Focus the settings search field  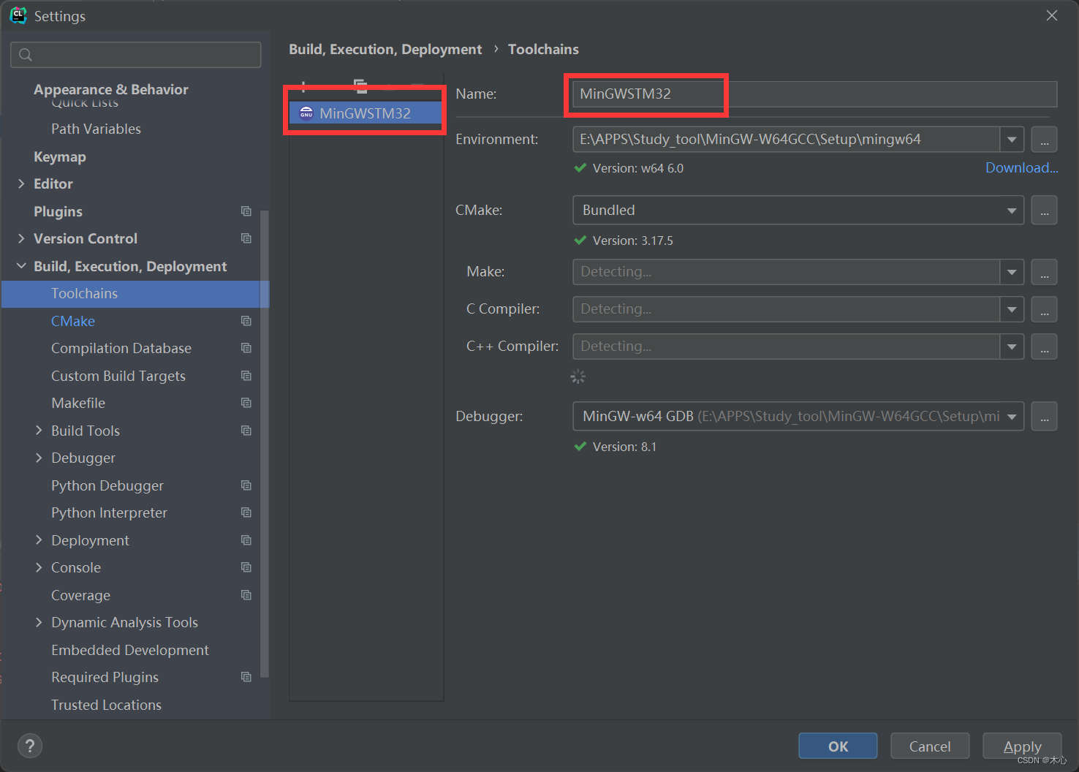coord(136,55)
